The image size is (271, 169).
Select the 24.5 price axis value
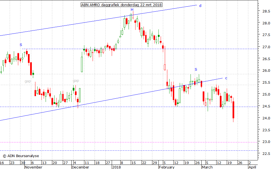266,106
